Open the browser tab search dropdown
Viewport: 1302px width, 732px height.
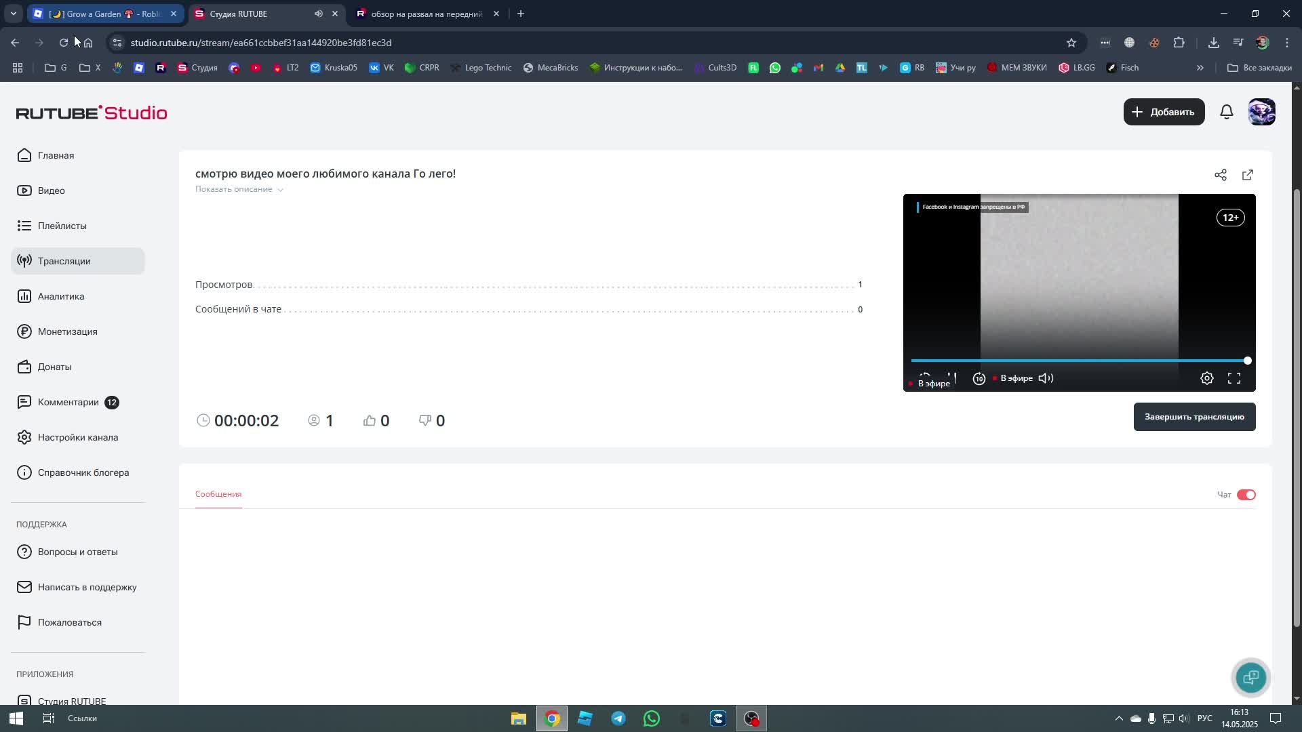13,14
